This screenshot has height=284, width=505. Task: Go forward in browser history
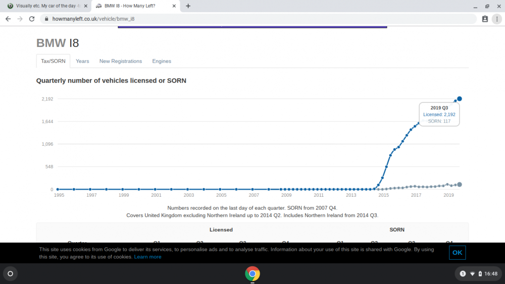(x=20, y=19)
